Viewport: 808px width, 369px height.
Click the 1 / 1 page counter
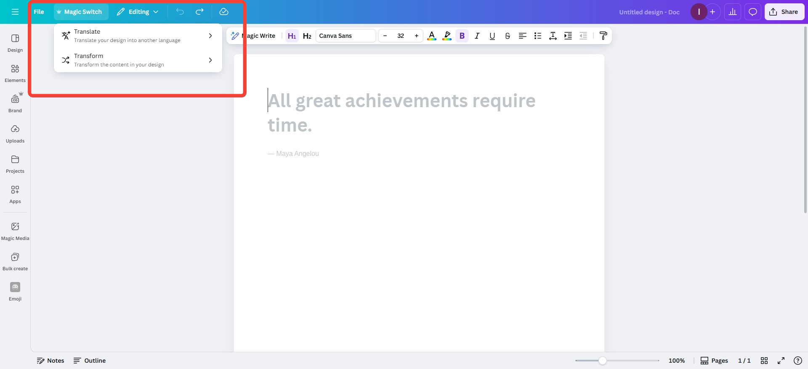[744, 361]
